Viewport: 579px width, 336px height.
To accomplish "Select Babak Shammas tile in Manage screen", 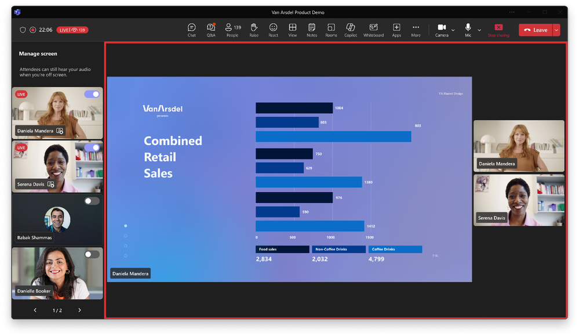I will click(x=57, y=219).
